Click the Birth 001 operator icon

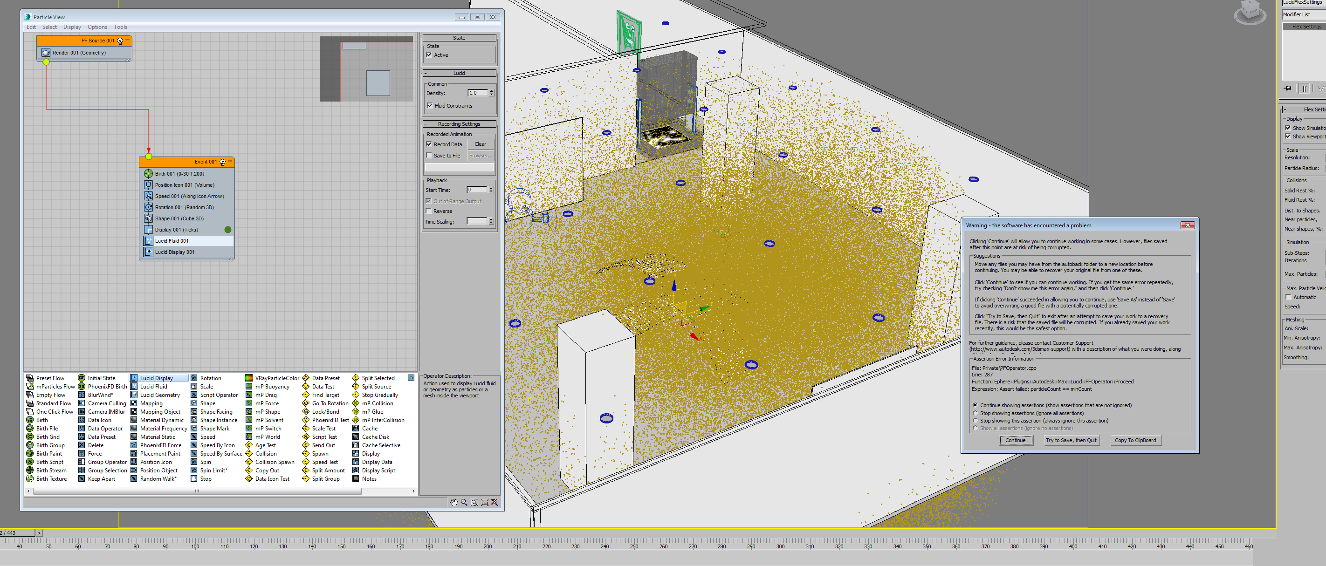pyautogui.click(x=148, y=174)
